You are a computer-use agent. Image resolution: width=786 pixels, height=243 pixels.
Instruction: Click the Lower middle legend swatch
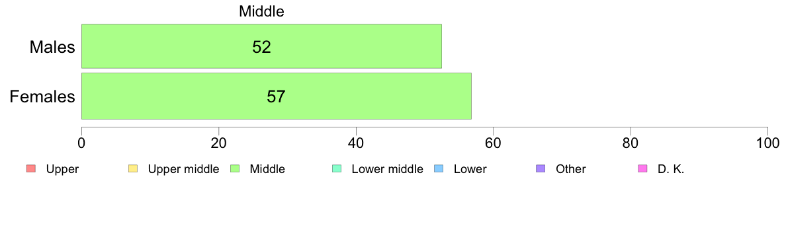pos(337,169)
